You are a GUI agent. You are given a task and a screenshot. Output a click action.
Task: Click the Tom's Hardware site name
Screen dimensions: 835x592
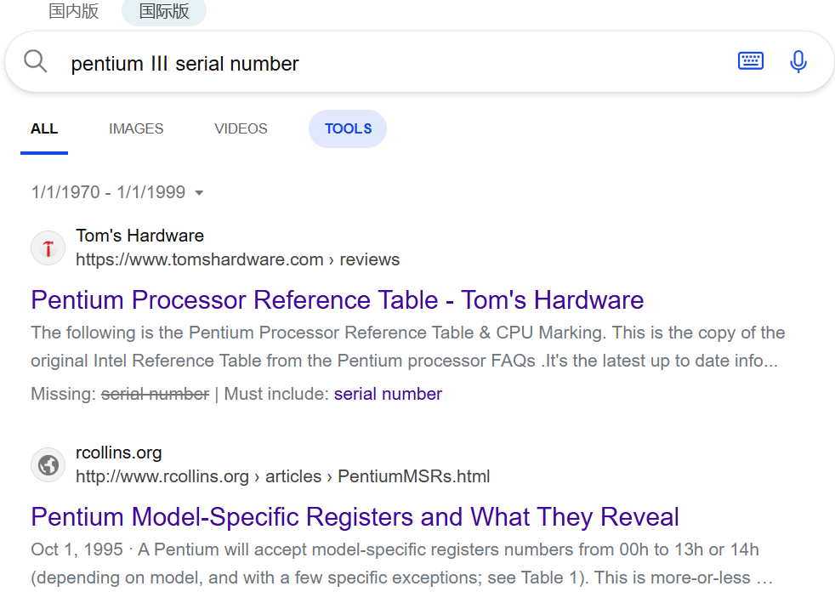point(139,236)
